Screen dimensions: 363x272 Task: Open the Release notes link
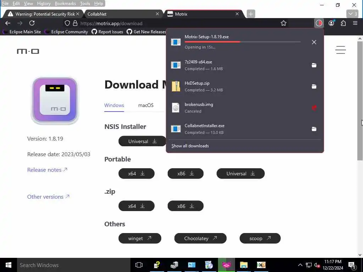pyautogui.click(x=47, y=170)
